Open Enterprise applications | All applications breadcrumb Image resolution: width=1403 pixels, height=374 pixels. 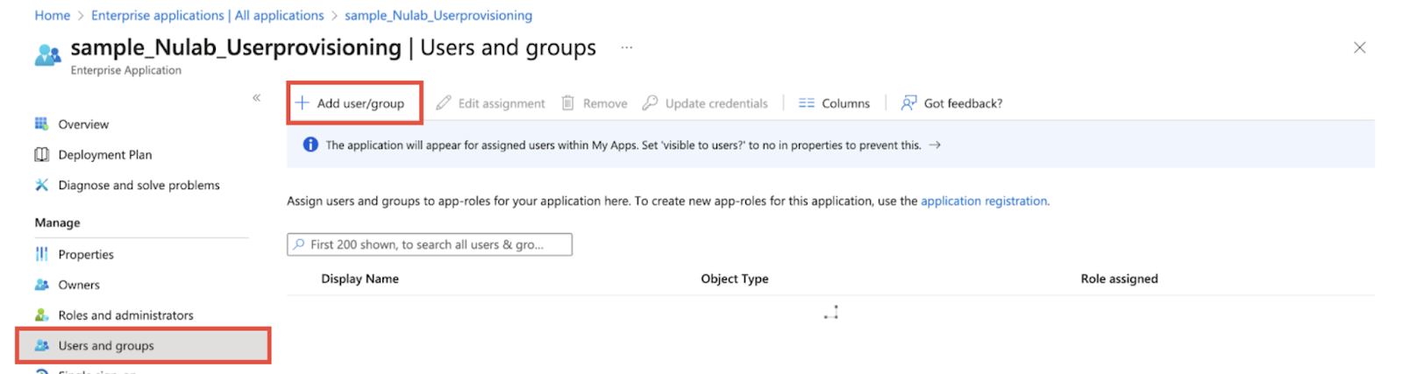tap(208, 15)
